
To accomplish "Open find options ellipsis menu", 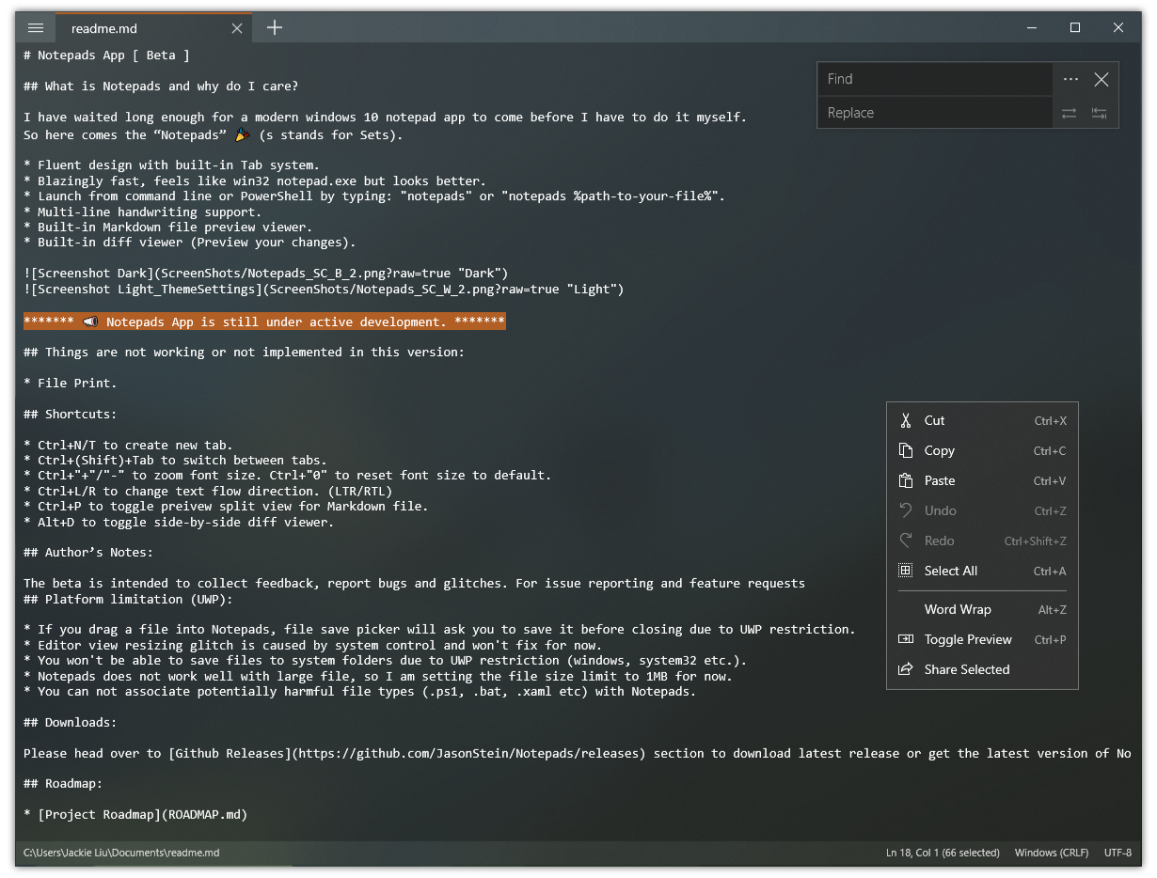I will [1070, 79].
